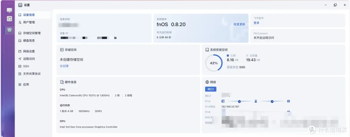Click the SSD disk type value
350x137 pixels.
coord(242,67)
